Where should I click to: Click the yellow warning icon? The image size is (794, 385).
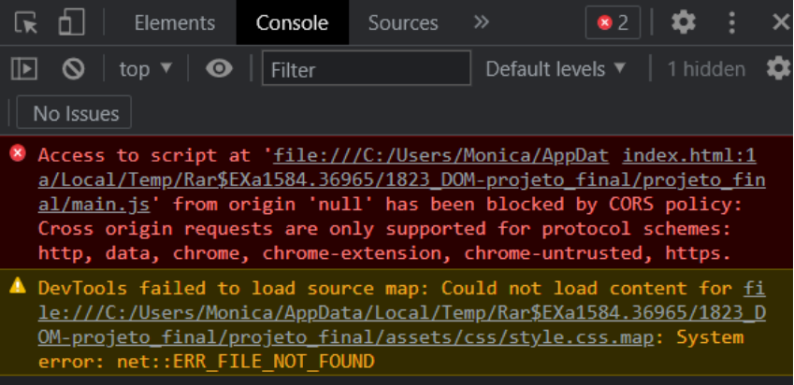pos(18,286)
